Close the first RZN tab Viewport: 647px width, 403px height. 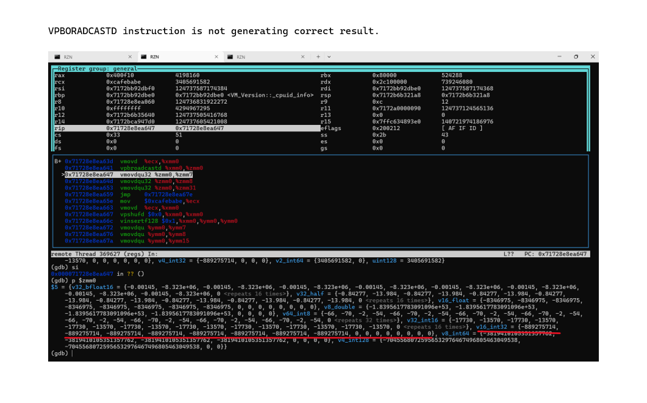[x=130, y=57]
